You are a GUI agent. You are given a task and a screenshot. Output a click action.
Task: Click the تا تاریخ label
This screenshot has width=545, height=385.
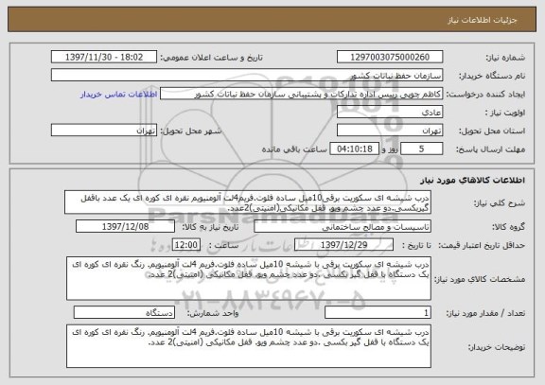[416, 246]
